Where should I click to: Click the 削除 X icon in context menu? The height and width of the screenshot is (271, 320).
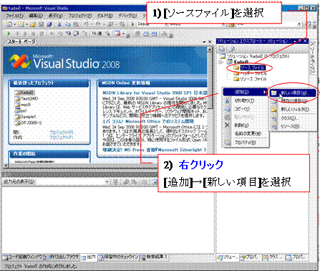(228, 125)
